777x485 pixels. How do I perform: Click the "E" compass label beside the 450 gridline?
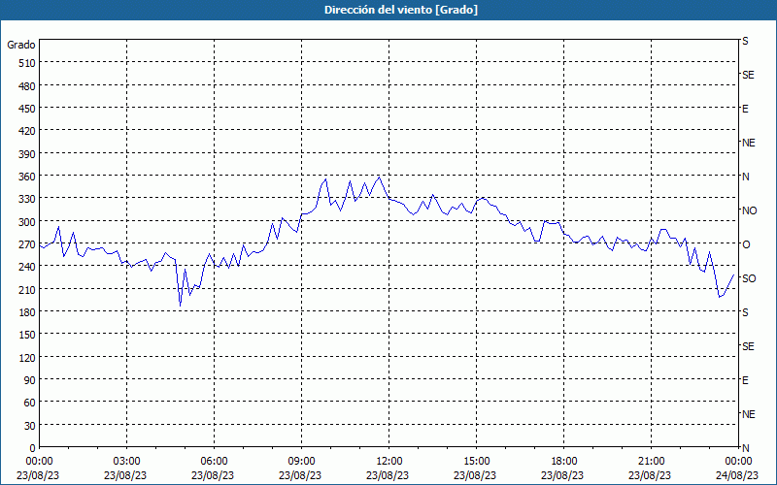click(745, 109)
